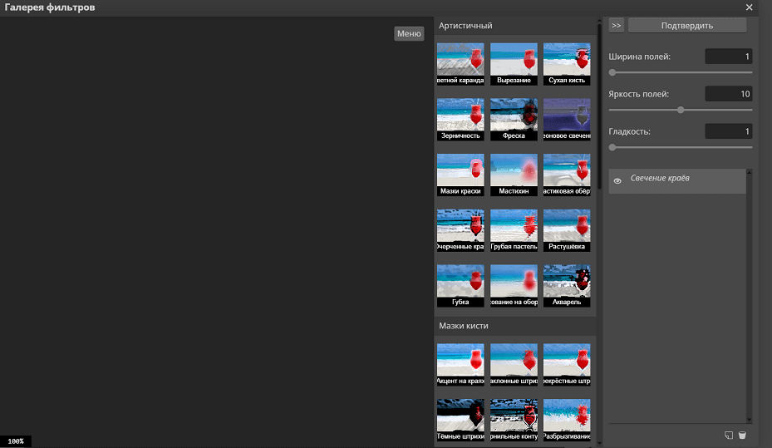Focus the Ширина полей value field
The width and height of the screenshot is (772, 448).
click(728, 57)
